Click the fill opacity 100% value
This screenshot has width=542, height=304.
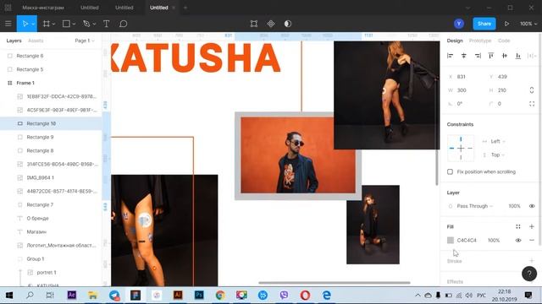pyautogui.click(x=494, y=240)
